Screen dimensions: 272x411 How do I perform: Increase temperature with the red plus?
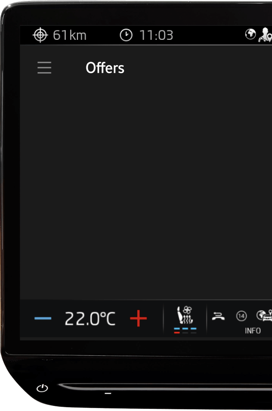(139, 319)
